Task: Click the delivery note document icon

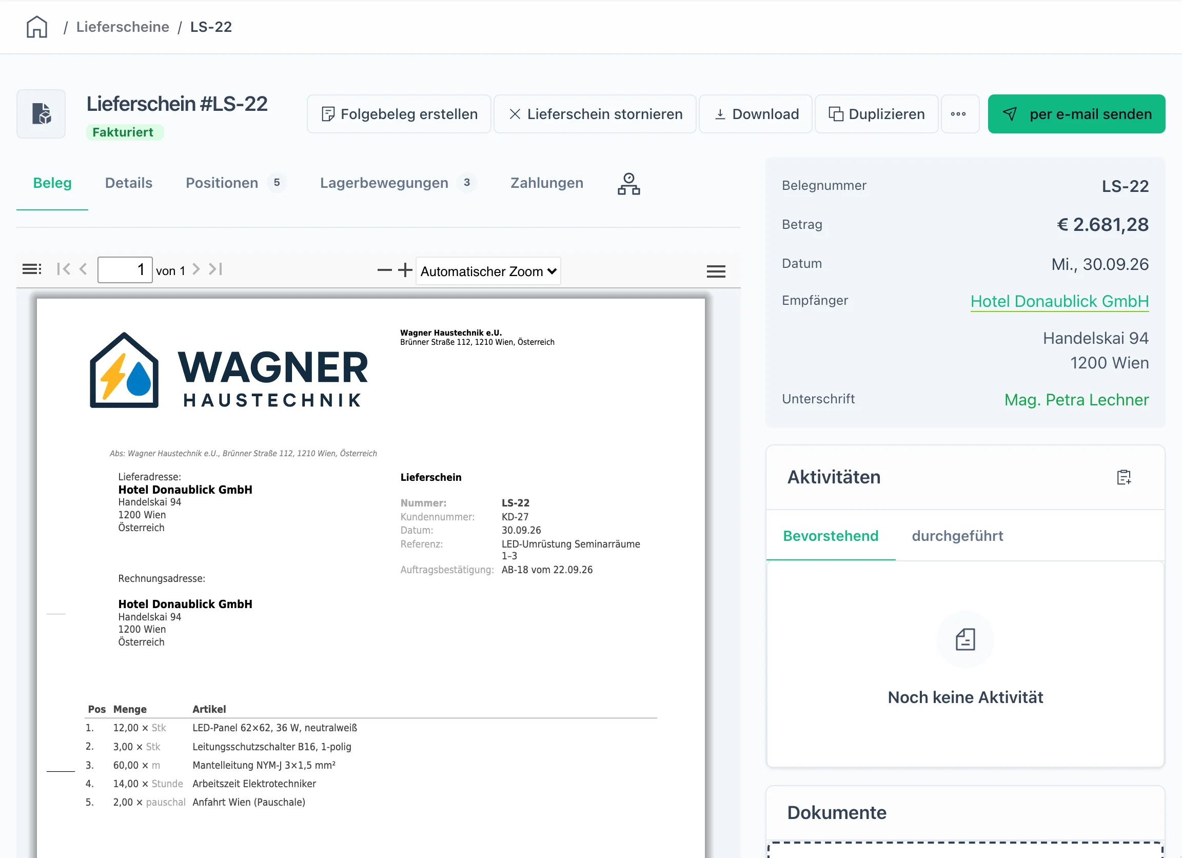Action: pyautogui.click(x=41, y=113)
